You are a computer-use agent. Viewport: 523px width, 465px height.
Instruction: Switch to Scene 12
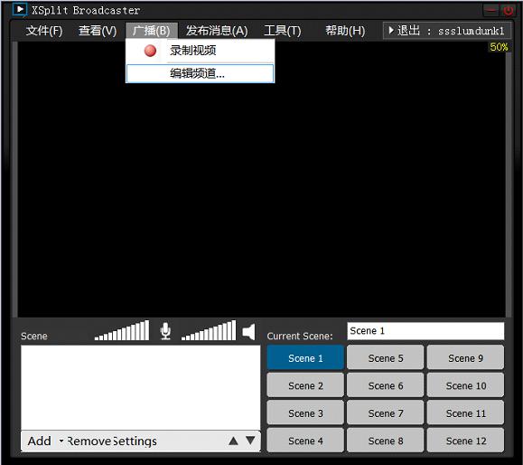(465, 441)
